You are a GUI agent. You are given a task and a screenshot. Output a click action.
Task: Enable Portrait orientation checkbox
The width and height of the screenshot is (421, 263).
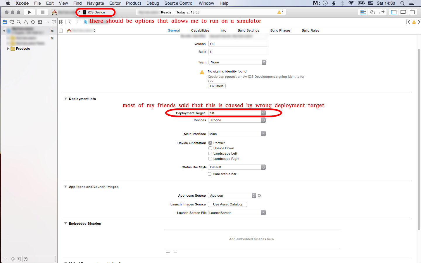[210, 143]
